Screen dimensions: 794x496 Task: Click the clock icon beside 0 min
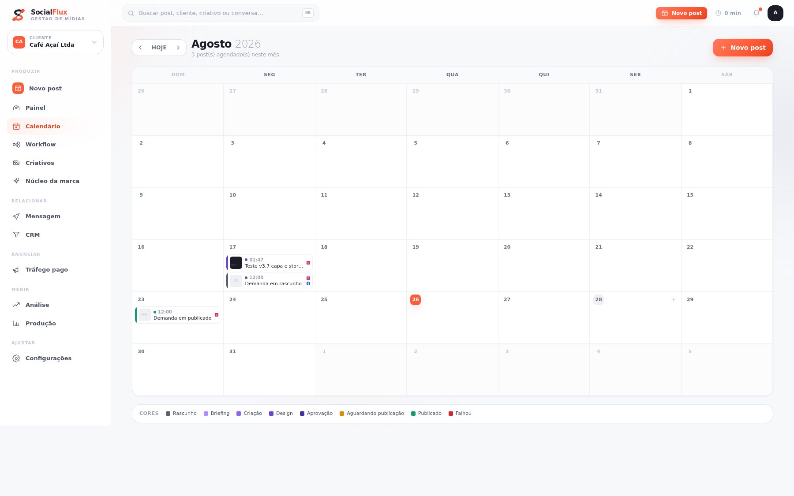pos(718,13)
